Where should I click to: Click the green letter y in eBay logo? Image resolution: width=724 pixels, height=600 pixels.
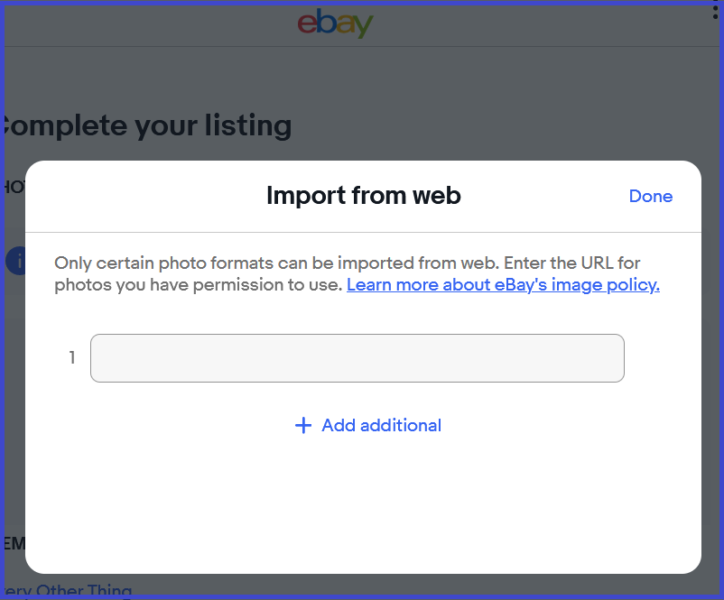[x=364, y=27]
